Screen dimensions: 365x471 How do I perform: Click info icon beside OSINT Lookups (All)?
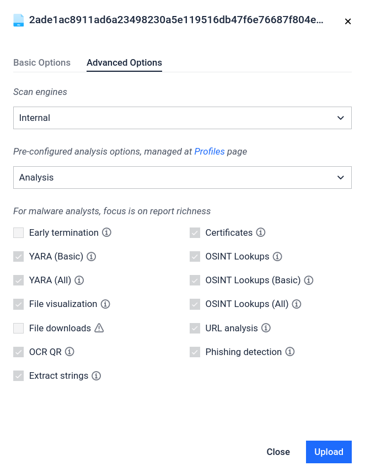click(x=297, y=304)
